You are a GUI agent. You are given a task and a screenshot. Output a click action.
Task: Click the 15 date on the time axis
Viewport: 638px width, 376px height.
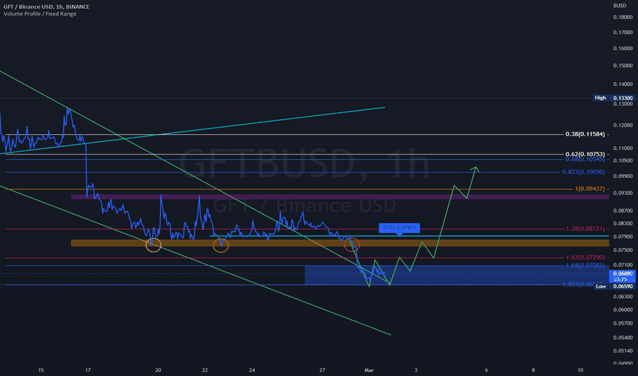(40, 370)
